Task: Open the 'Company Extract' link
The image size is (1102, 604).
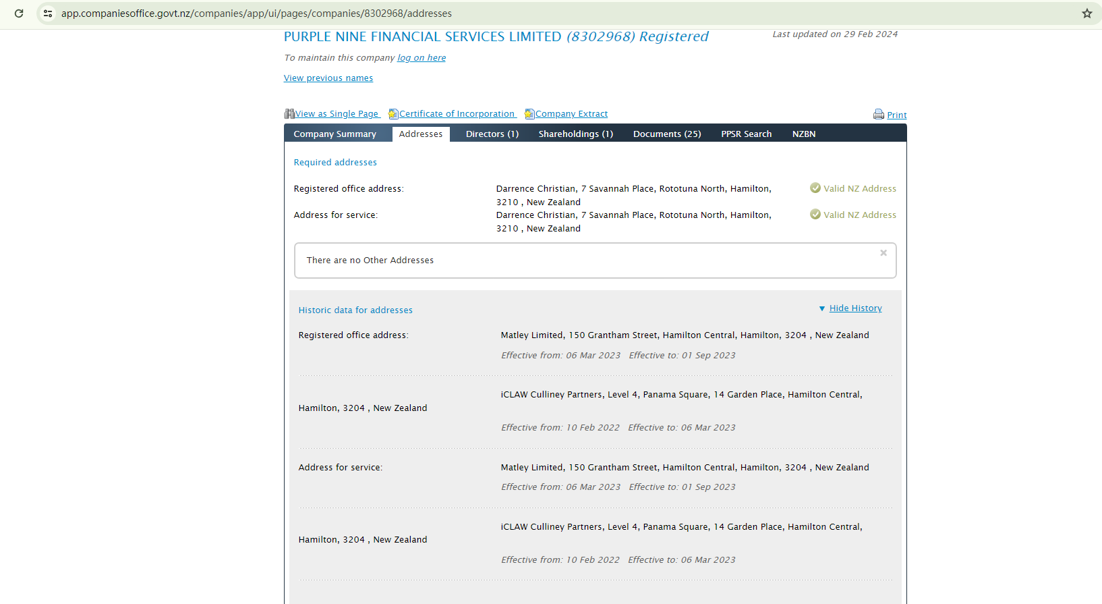Action: (x=572, y=114)
